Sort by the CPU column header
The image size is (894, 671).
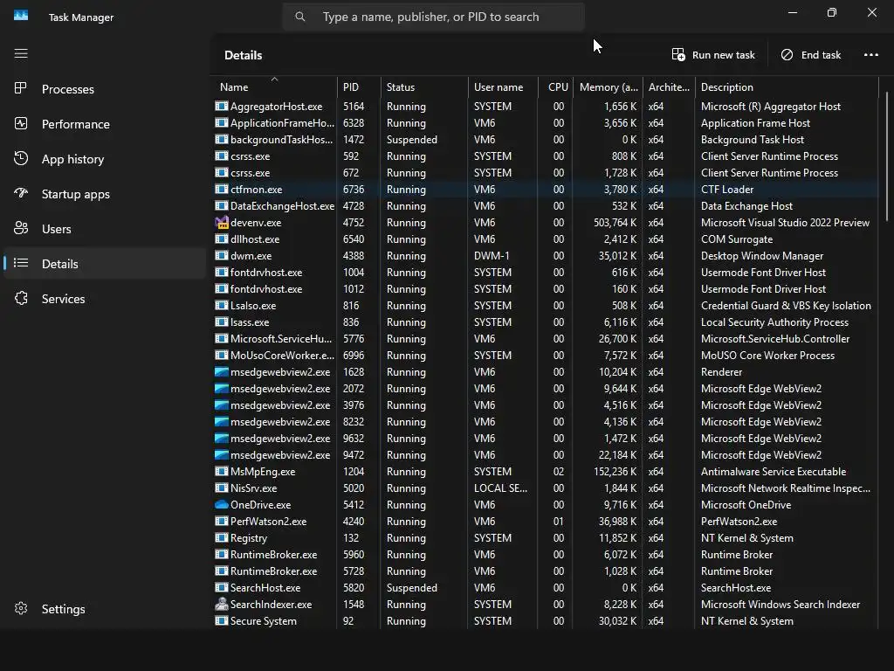pos(556,86)
